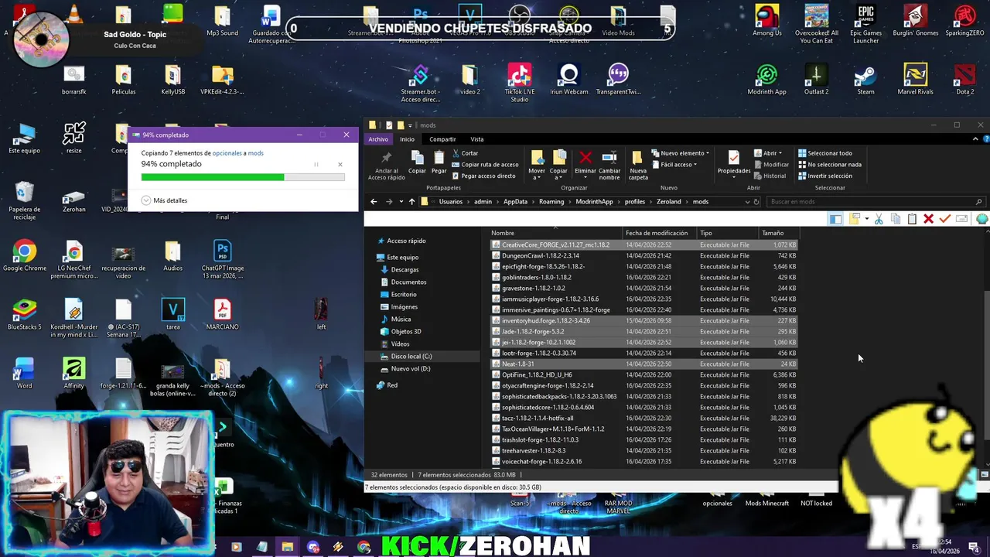This screenshot has height=557, width=990.
Task: Click the preview pane icon in Explorer lower toolbar
Action: (x=835, y=220)
